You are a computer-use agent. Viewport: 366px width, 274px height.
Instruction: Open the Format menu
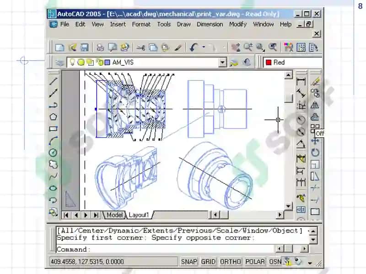pyautogui.click(x=141, y=24)
